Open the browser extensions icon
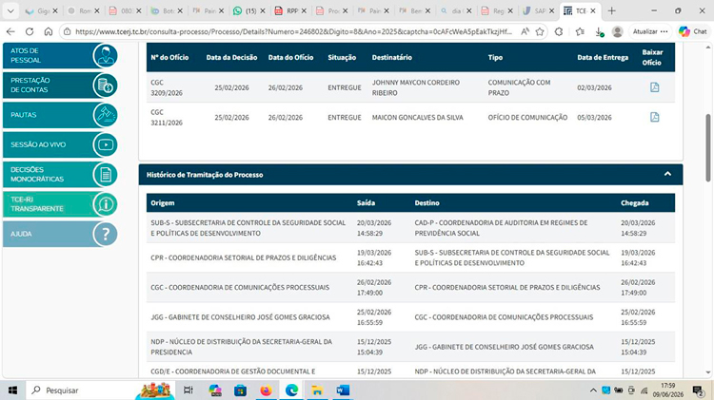Viewport: 714px width, 400px height. 559,31
